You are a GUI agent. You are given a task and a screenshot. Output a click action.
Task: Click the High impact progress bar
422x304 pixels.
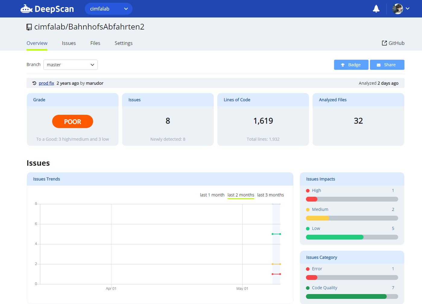(352, 199)
